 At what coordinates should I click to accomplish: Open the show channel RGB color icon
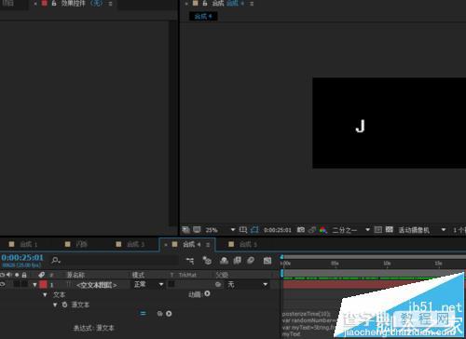(323, 230)
